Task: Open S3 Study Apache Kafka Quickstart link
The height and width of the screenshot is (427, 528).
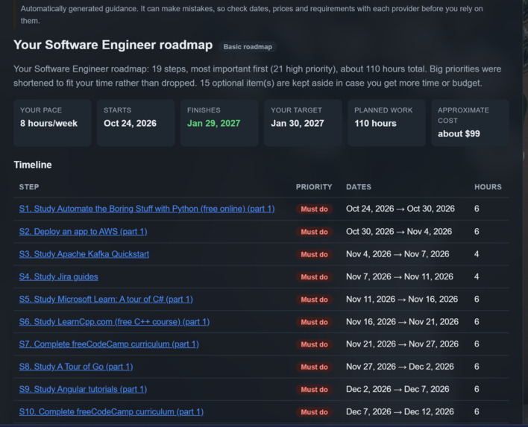Action: tap(84, 254)
